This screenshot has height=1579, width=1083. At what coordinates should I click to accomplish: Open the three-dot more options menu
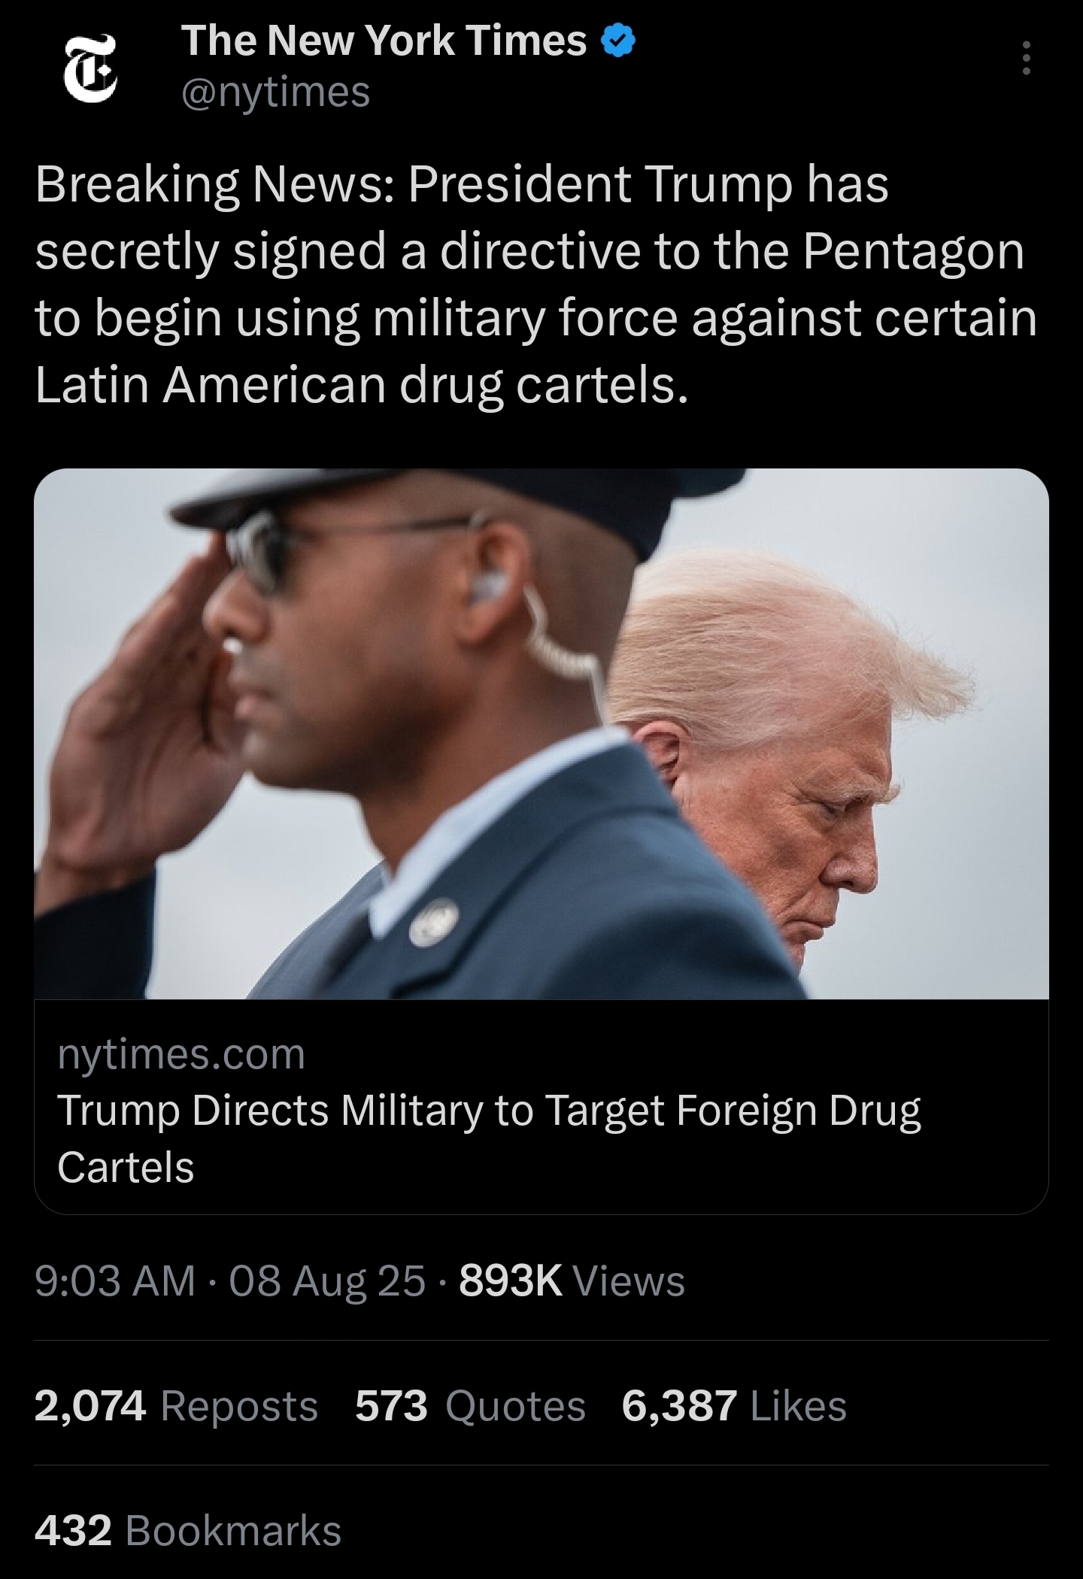pos(1025,58)
